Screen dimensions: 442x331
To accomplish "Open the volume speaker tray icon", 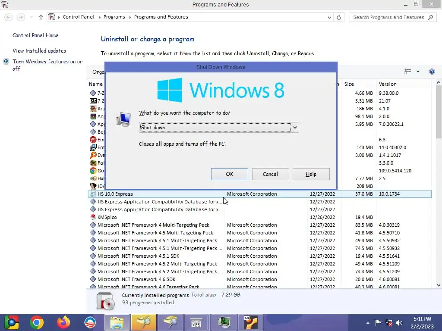I will click(x=399, y=322).
